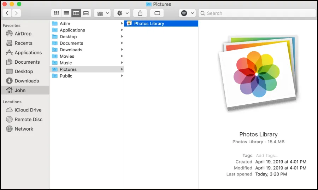Click the Share toolbar button

tap(140, 13)
